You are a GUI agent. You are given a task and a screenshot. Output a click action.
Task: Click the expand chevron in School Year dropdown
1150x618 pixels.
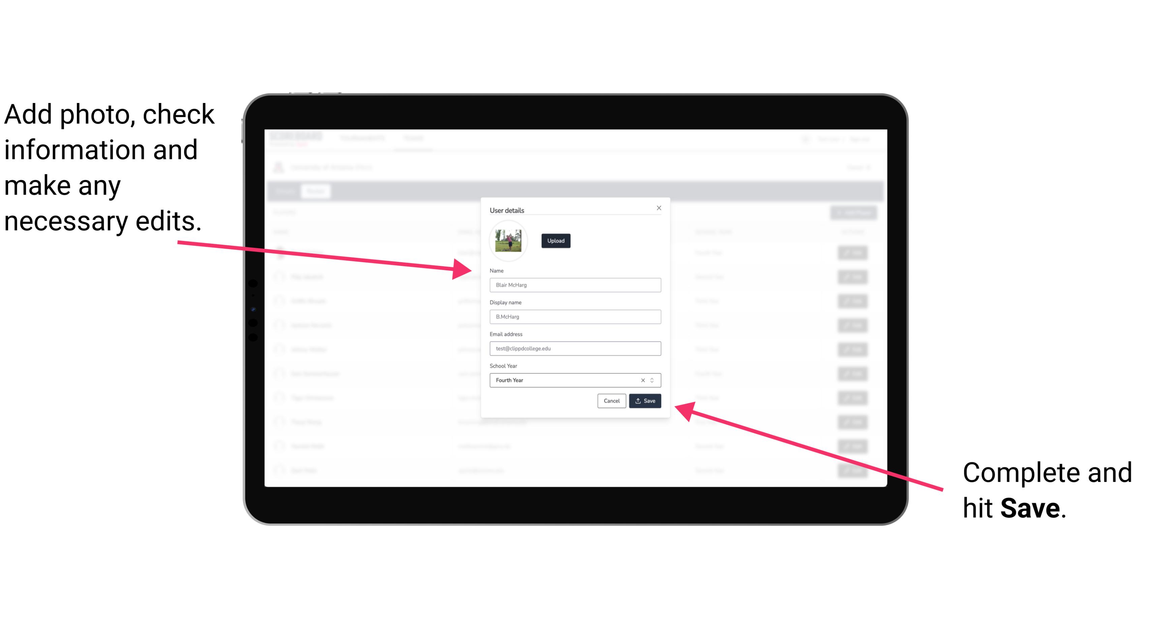[x=653, y=380]
